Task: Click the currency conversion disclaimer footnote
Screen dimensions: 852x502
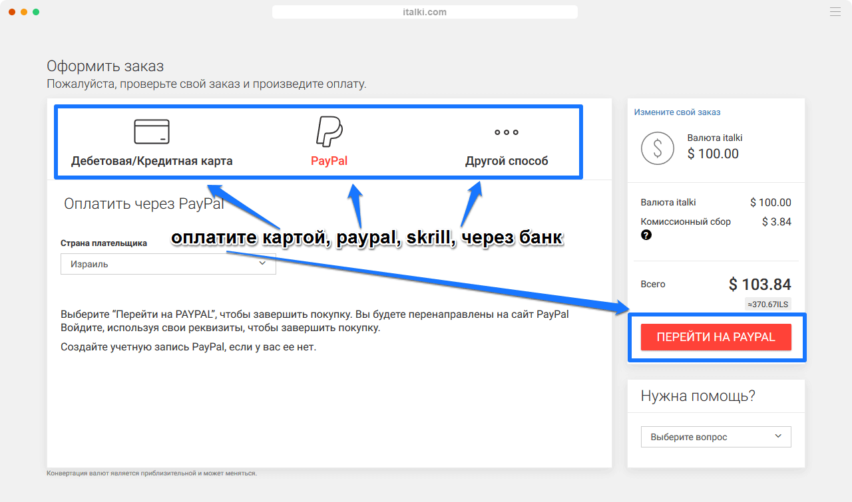Action: [x=152, y=473]
